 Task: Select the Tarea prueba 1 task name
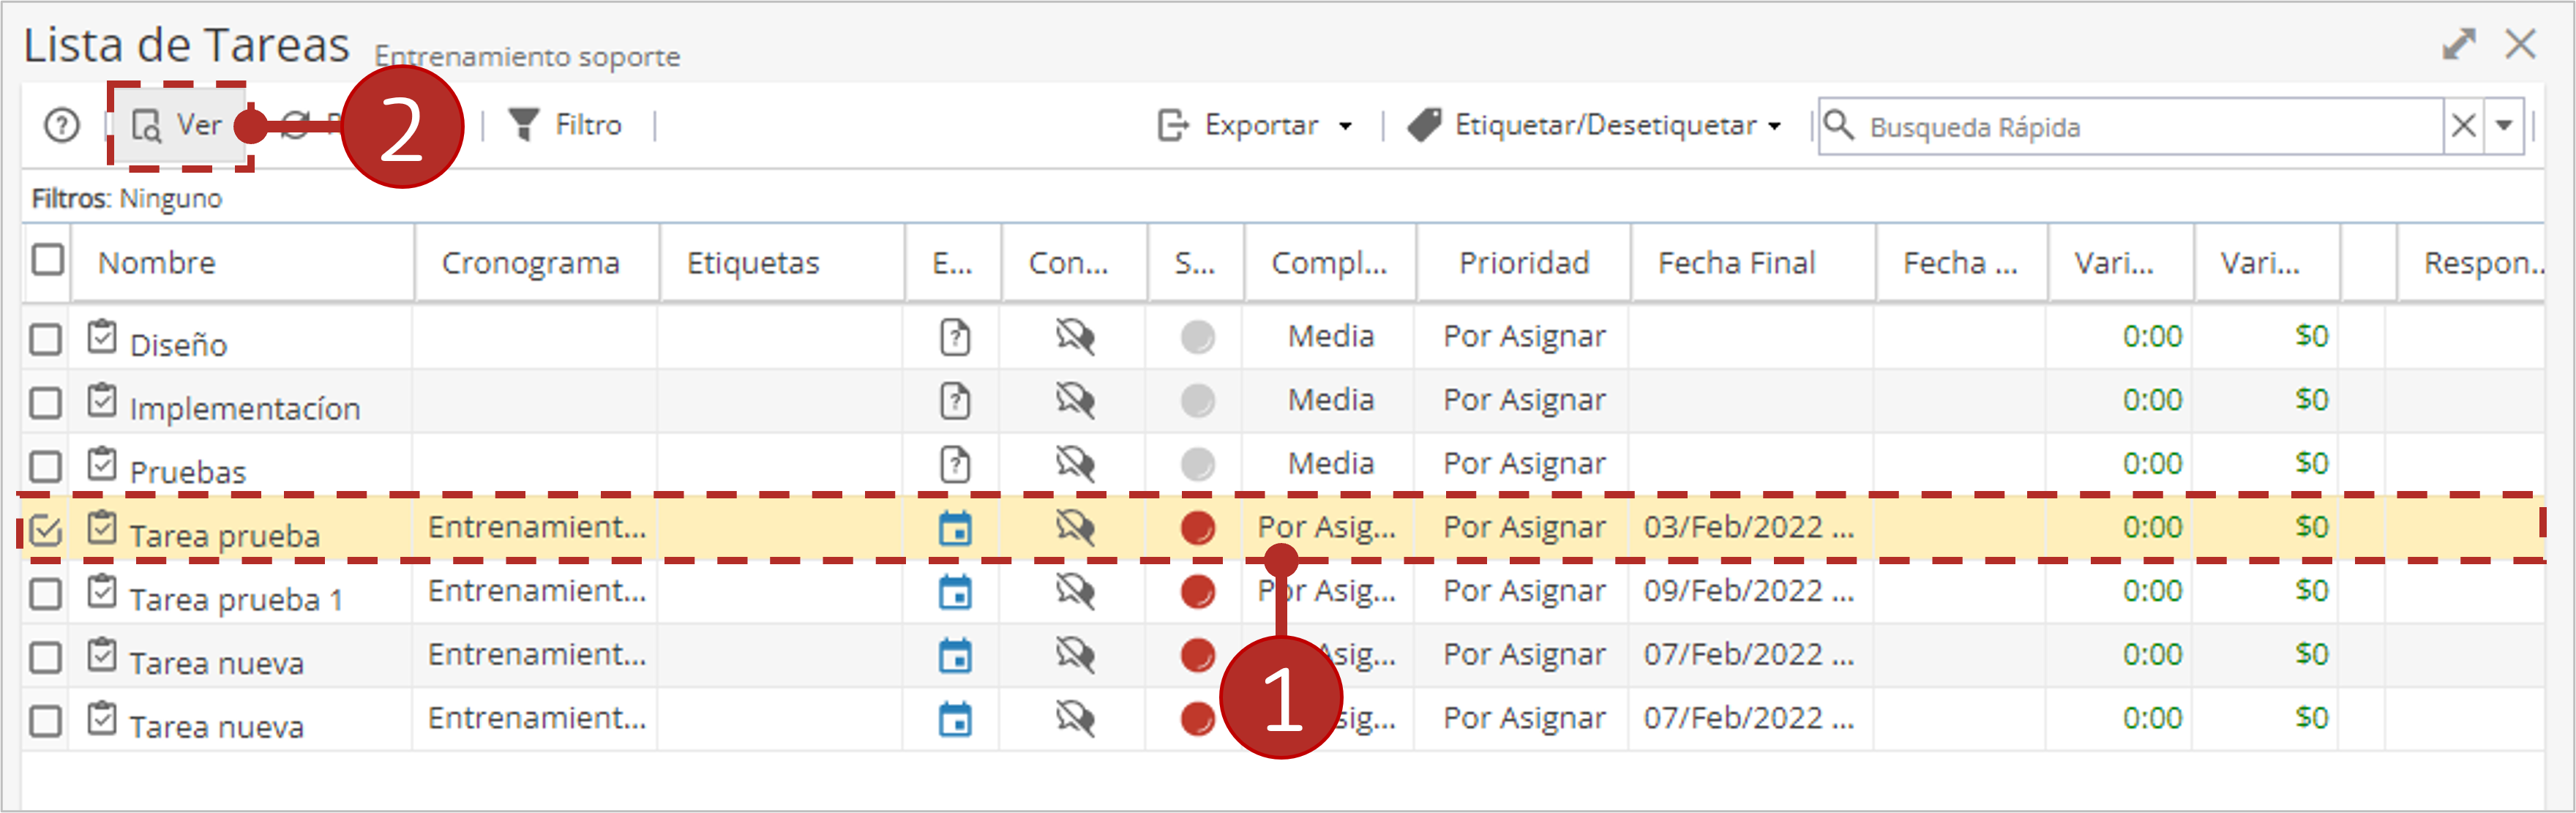[236, 600]
